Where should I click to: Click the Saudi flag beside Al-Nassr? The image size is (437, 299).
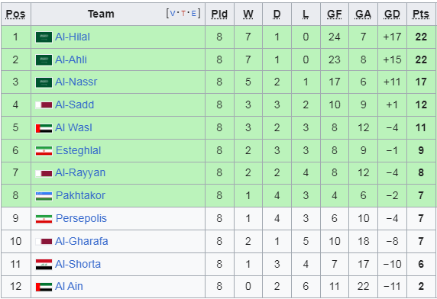pos(44,82)
